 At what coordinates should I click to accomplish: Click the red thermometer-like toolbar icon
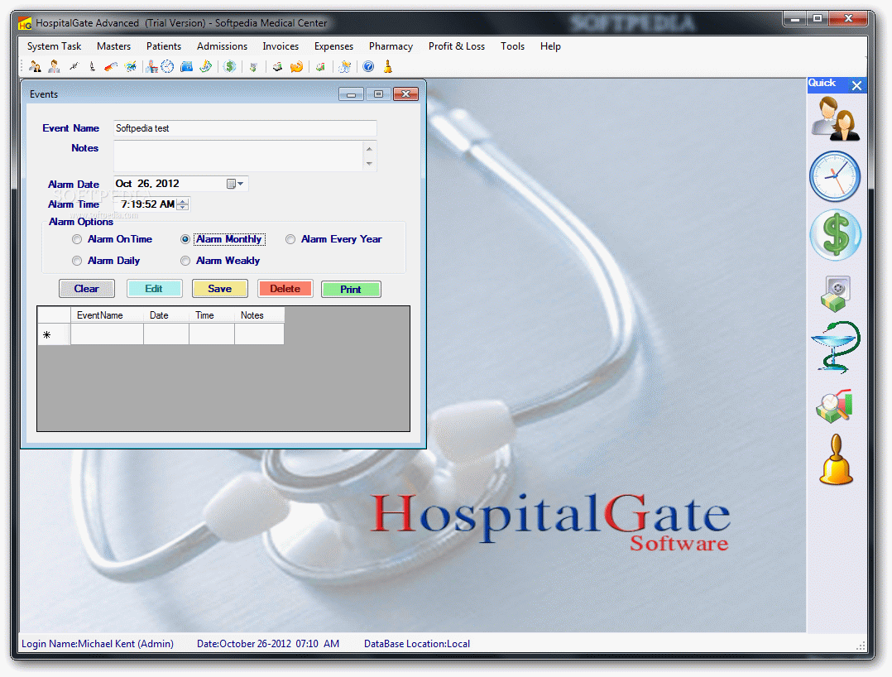click(111, 66)
